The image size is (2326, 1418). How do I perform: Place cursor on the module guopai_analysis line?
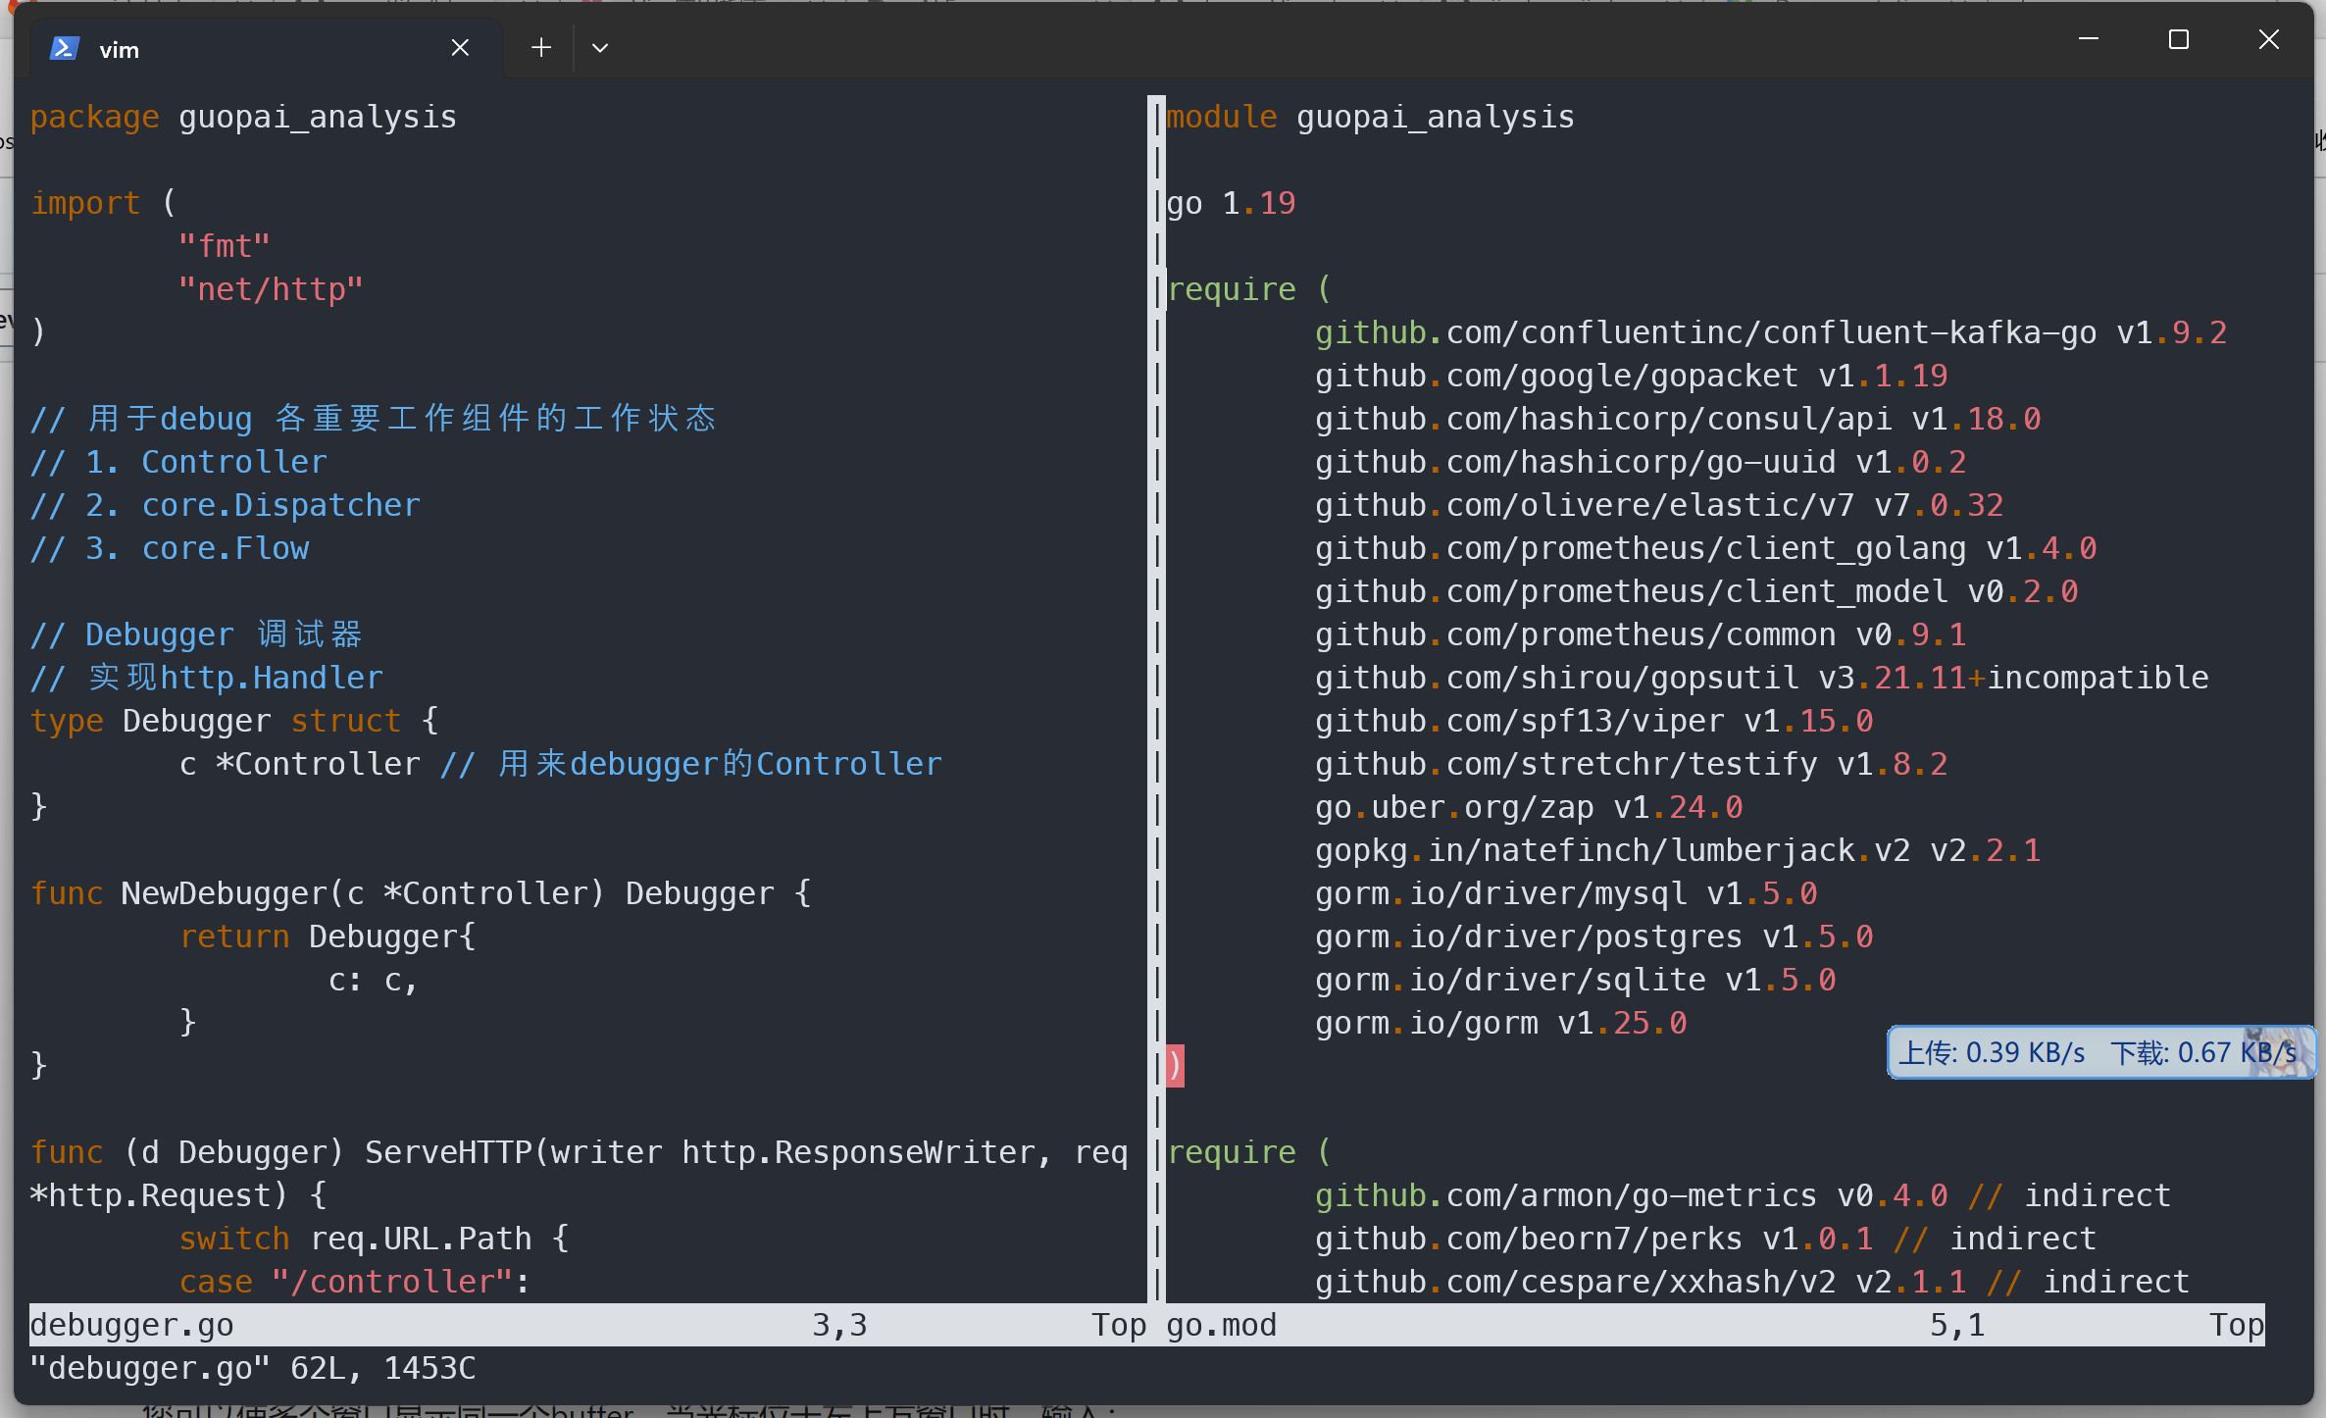[x=1371, y=117]
